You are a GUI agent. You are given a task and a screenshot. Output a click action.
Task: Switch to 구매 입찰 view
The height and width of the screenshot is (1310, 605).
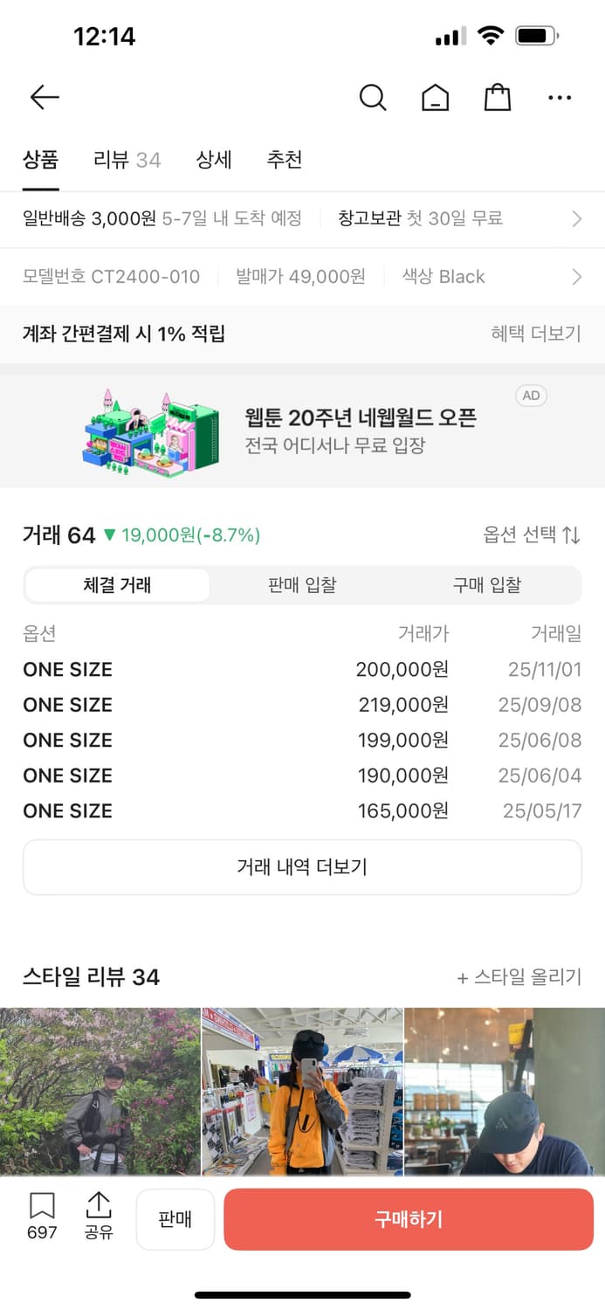[x=487, y=585]
